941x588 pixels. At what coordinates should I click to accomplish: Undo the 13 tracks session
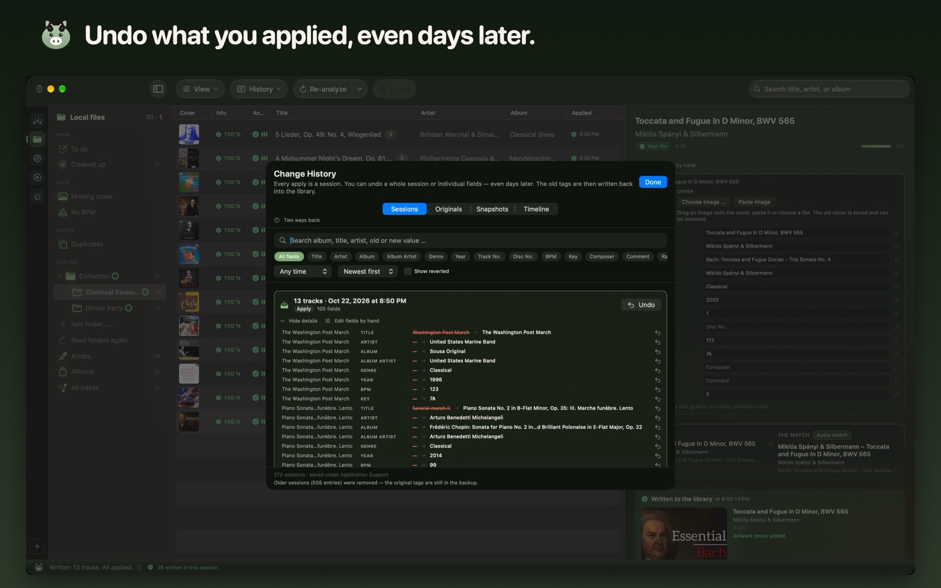pyautogui.click(x=641, y=305)
